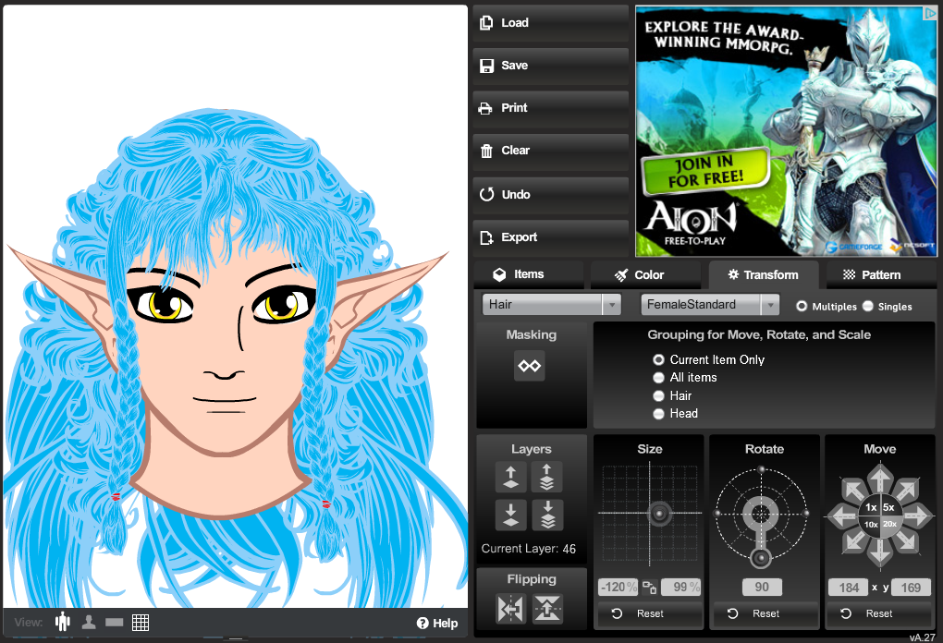Open the Hair category dropdown
943x643 pixels.
552,305
